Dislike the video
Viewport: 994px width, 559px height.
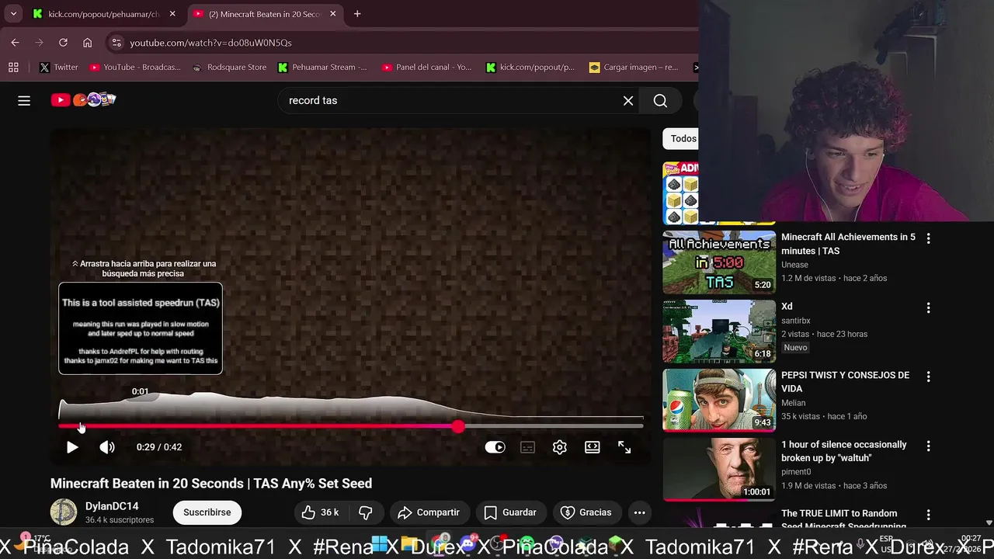click(366, 512)
